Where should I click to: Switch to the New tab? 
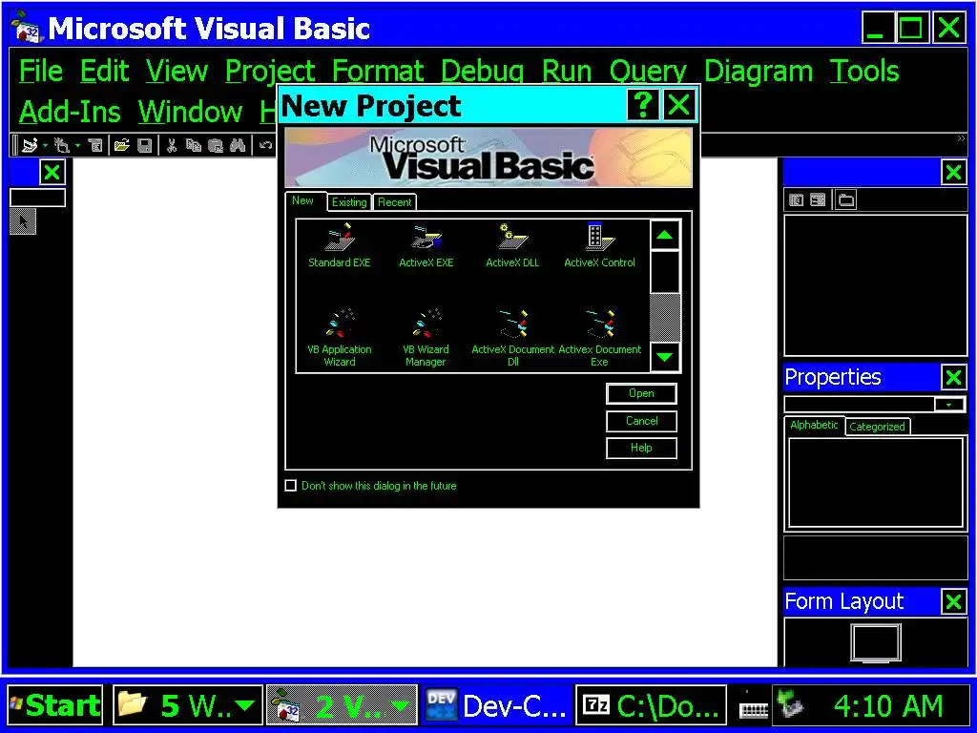[303, 200]
